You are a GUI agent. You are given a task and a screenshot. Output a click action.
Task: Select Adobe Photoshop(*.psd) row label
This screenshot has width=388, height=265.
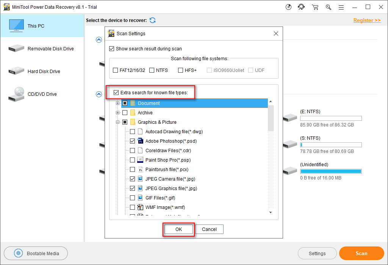[171, 141]
